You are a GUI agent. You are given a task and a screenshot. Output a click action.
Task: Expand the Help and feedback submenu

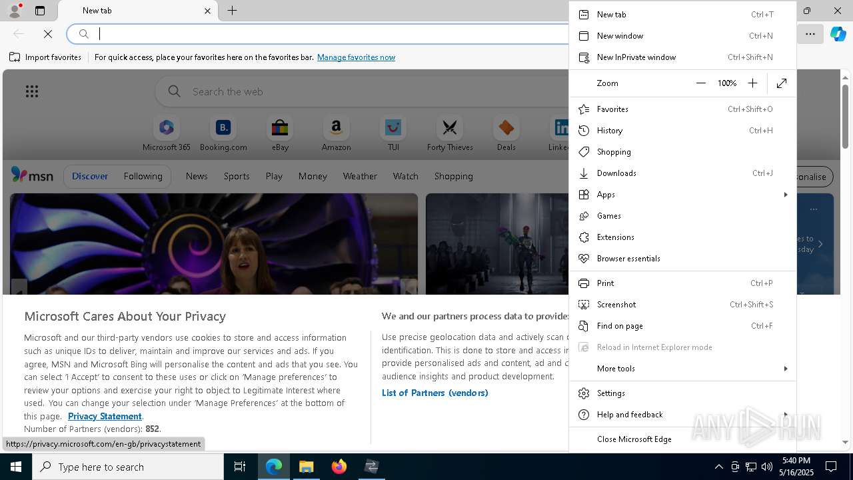pos(682,415)
